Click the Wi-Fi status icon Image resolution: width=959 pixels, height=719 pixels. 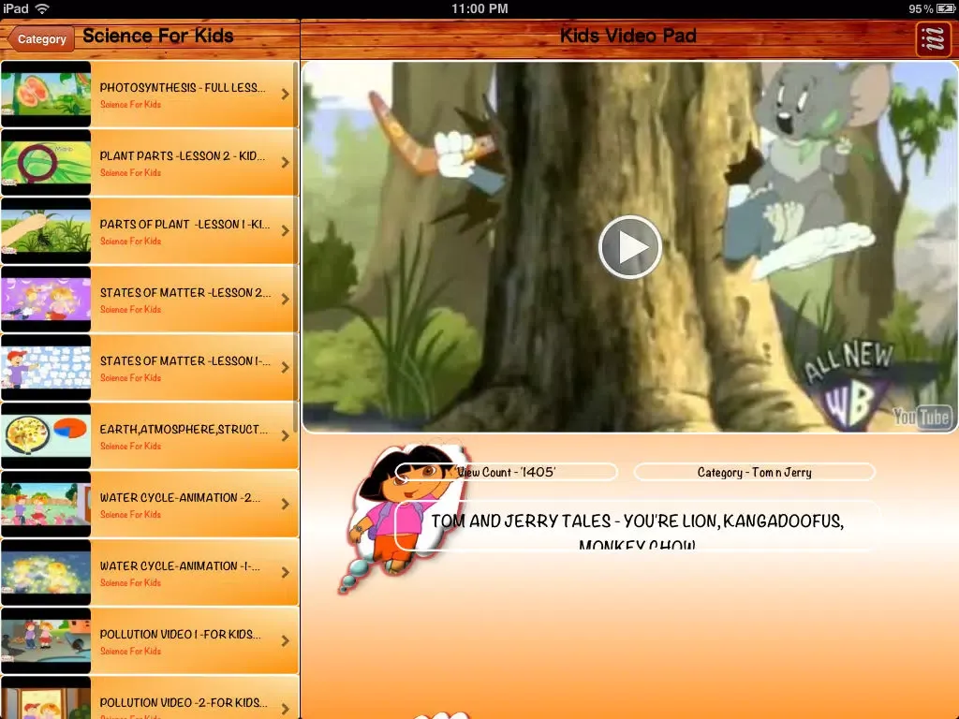pos(42,8)
